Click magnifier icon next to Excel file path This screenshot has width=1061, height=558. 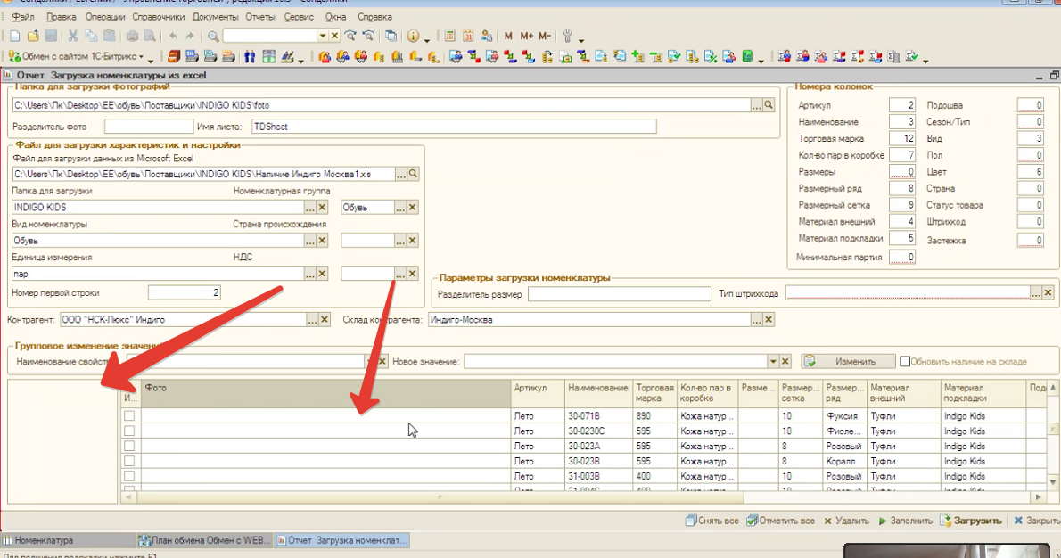(413, 174)
